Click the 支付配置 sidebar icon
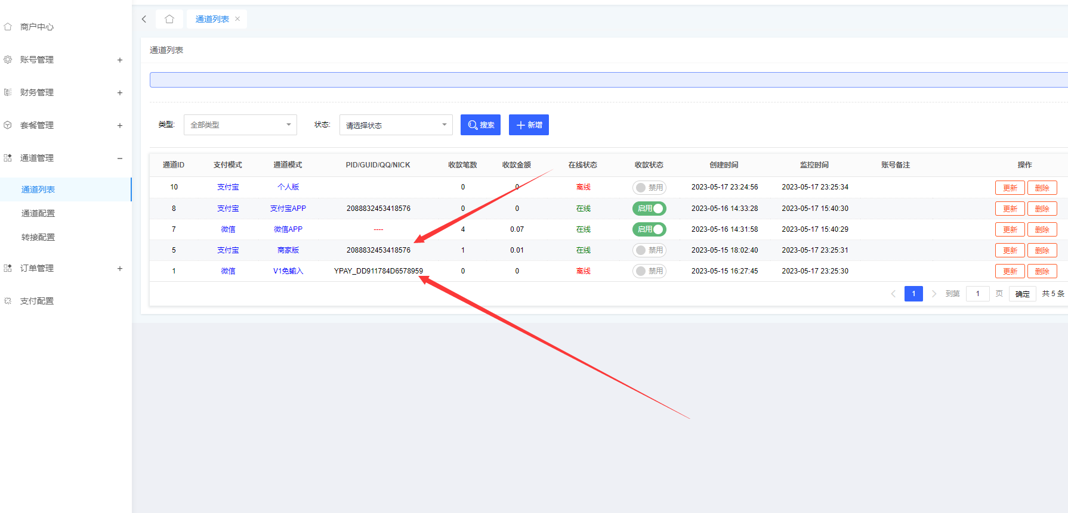 point(8,301)
